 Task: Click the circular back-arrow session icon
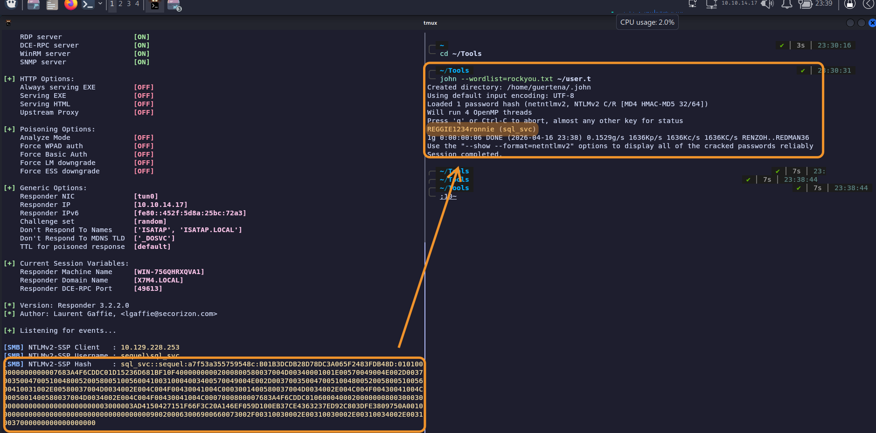[x=869, y=4]
